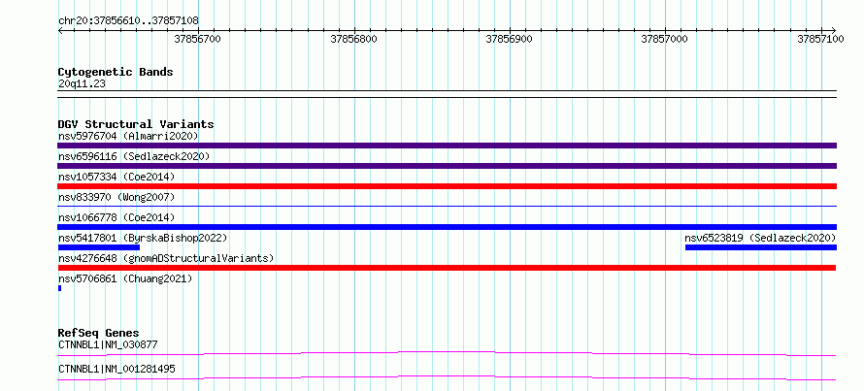
Task: Click the nsv6523819 (Sedlazeck2020) blue bar
Action: (x=761, y=247)
